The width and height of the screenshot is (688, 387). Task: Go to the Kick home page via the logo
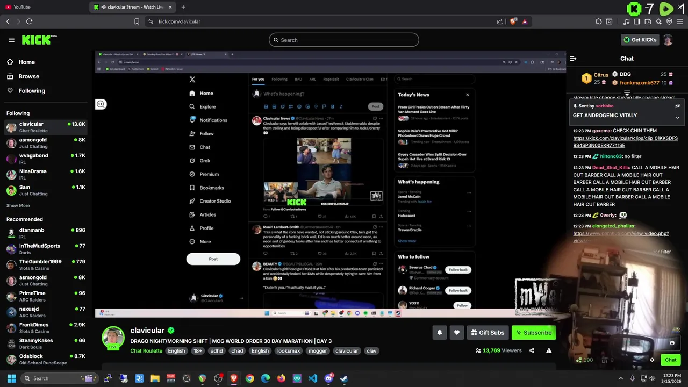[39, 40]
